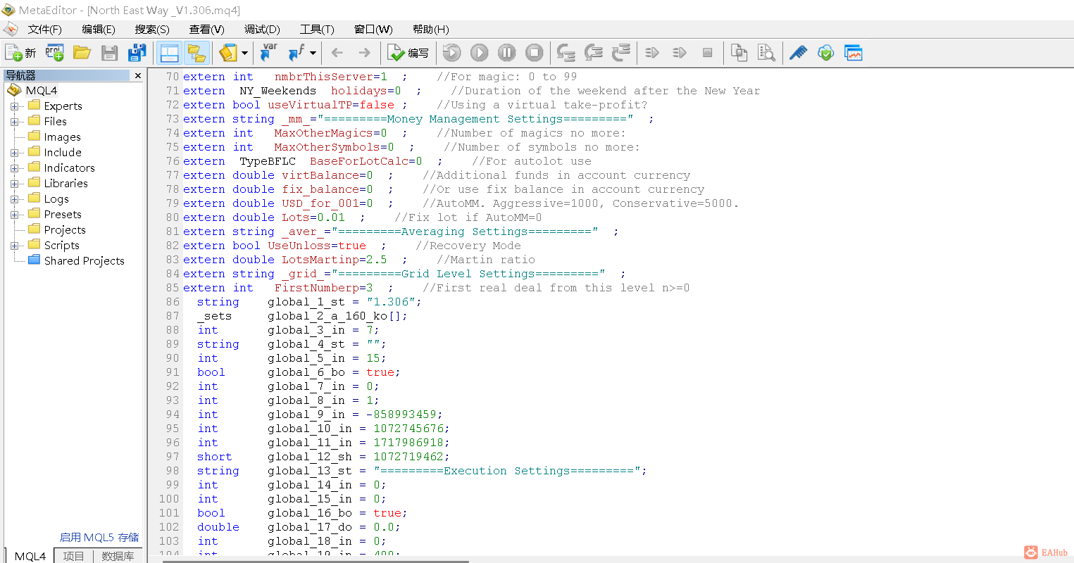Click the restart debugging circular icon

(452, 53)
